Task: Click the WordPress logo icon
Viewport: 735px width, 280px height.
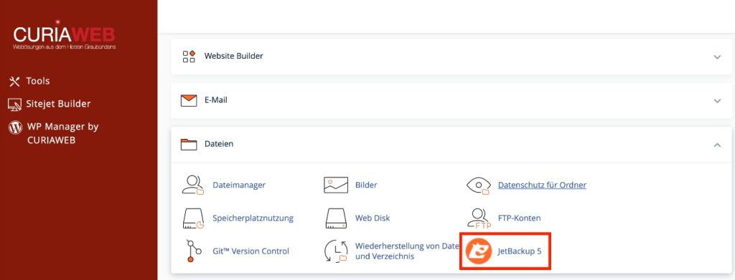Action: pyautogui.click(x=16, y=127)
